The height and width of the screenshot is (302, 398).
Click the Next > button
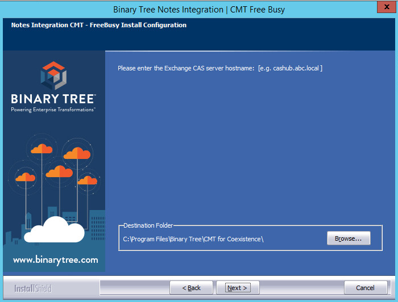click(x=238, y=288)
